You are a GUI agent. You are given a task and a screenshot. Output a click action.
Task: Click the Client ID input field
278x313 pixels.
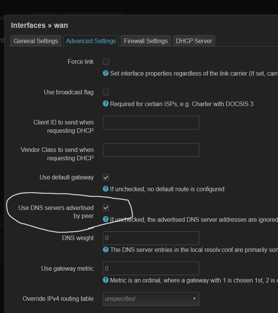pyautogui.click(x=151, y=123)
